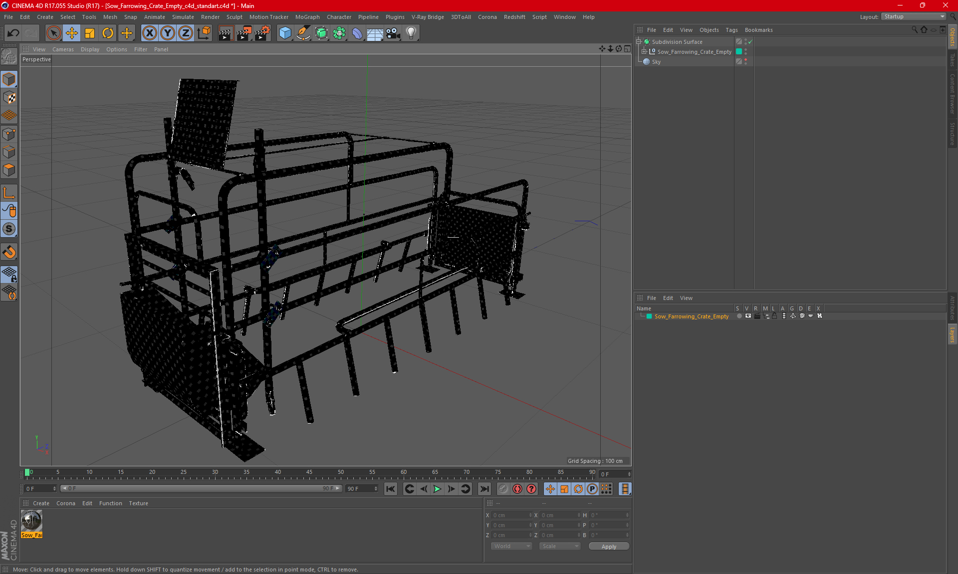
Task: Click the magnet Brush side tool
Action: (9, 252)
